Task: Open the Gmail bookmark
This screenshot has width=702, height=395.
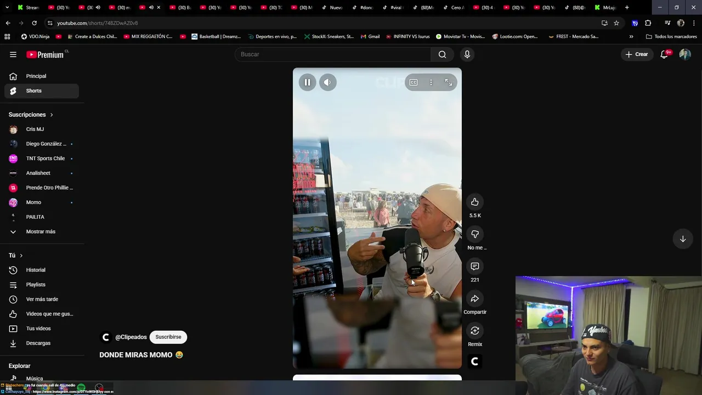Action: [x=370, y=37]
